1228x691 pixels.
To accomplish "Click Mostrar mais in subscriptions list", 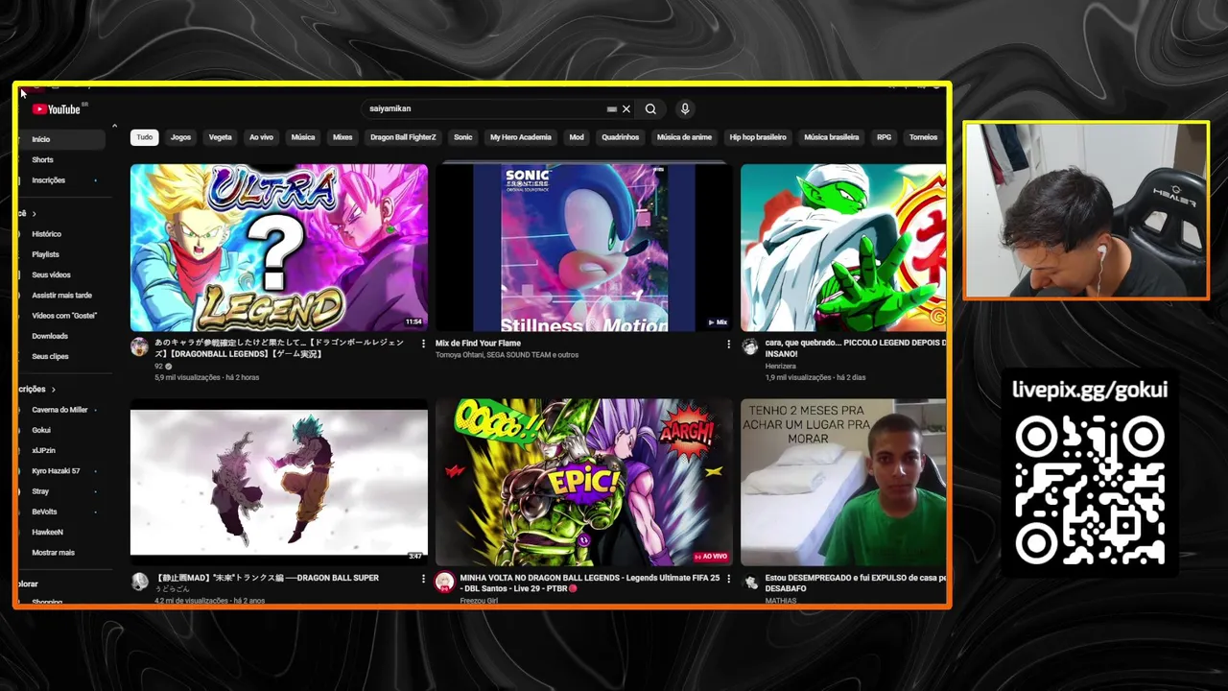I will point(53,553).
